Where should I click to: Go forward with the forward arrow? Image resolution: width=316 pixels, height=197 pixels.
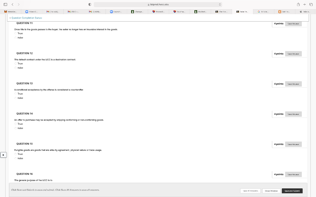19,4
